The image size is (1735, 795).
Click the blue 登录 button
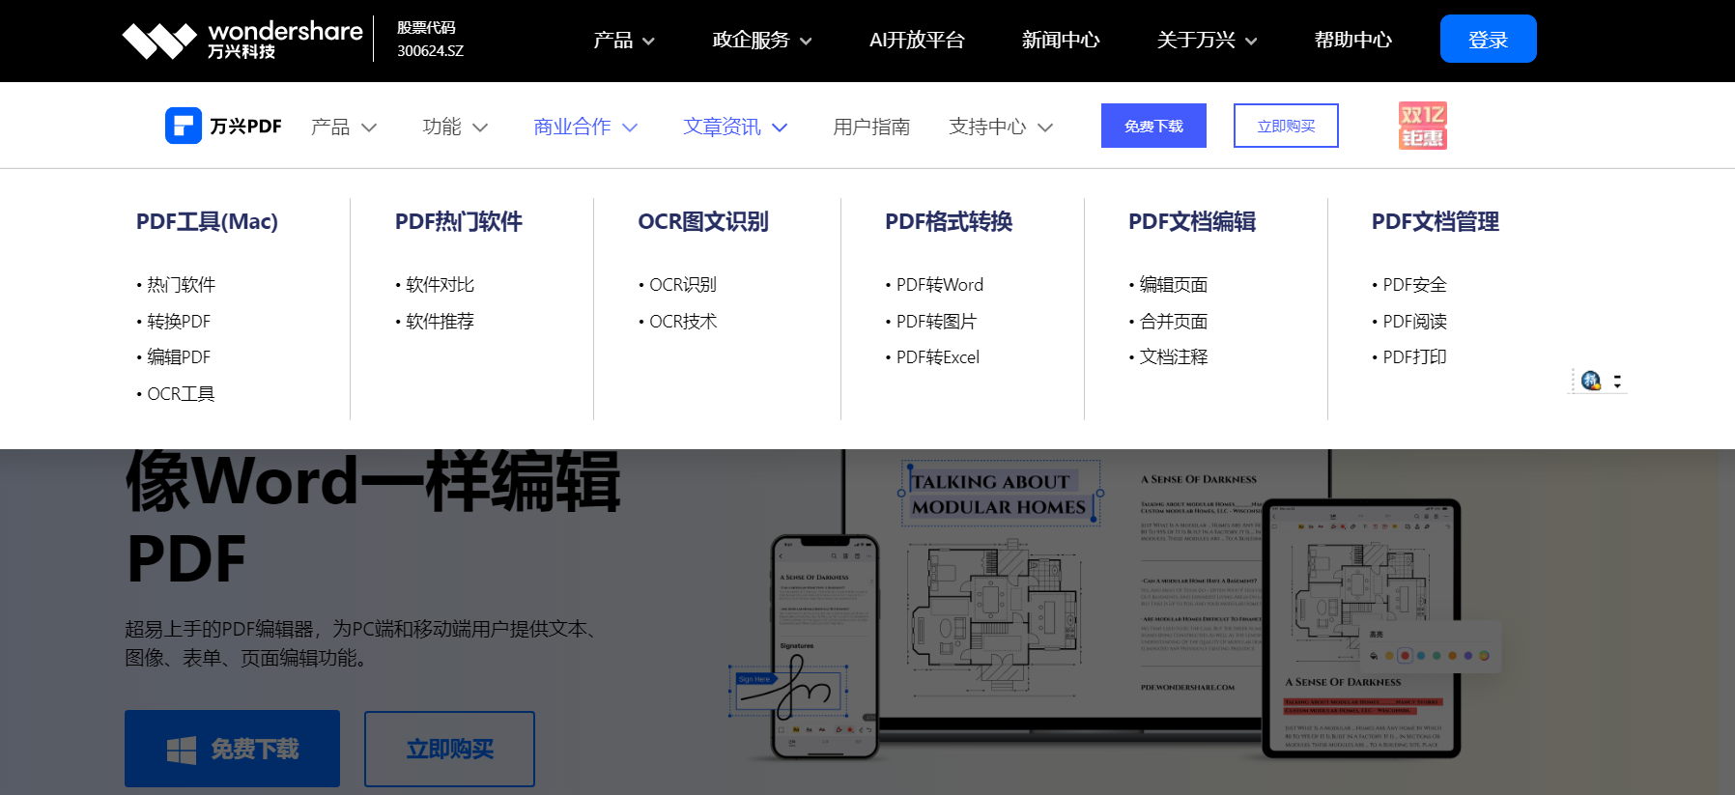point(1488,39)
